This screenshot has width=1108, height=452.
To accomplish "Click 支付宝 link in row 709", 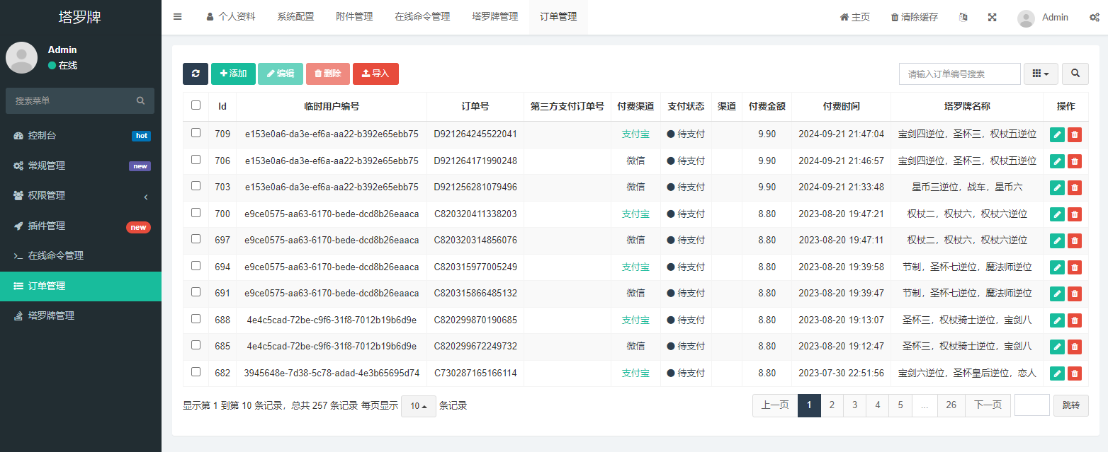I will point(635,134).
